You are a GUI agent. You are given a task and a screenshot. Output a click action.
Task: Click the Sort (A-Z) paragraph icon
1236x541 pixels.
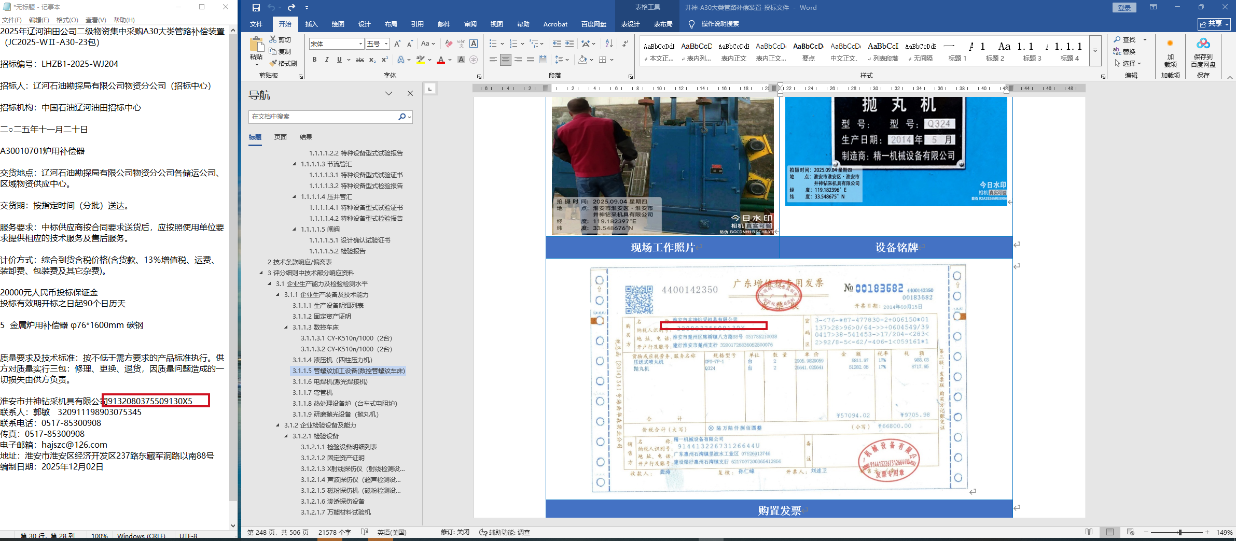pos(609,44)
